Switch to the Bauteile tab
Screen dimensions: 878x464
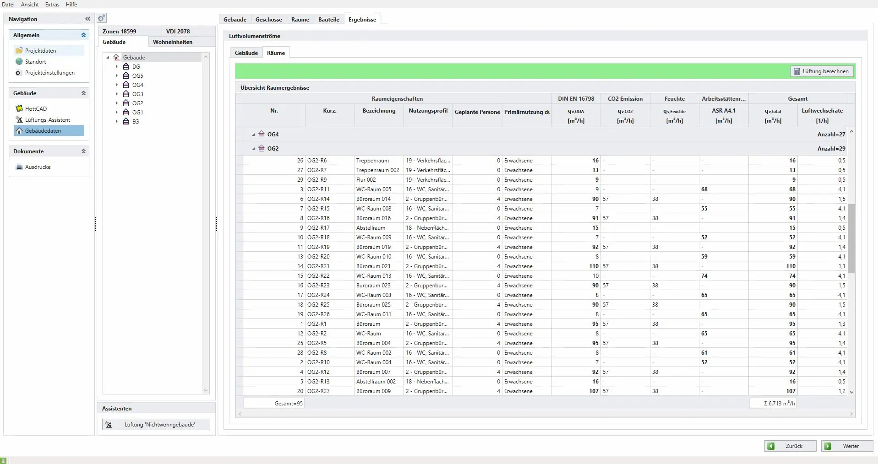click(328, 19)
